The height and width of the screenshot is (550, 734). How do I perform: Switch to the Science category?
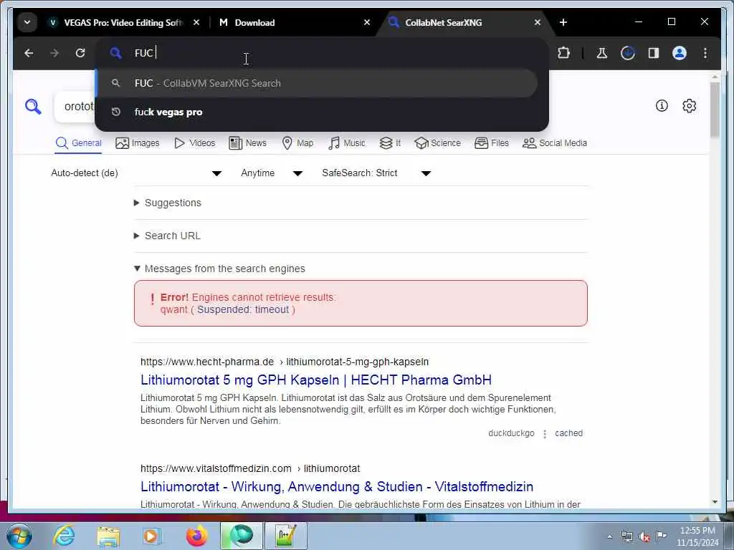tap(437, 143)
